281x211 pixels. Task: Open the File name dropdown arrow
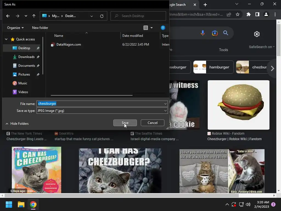pos(165,104)
